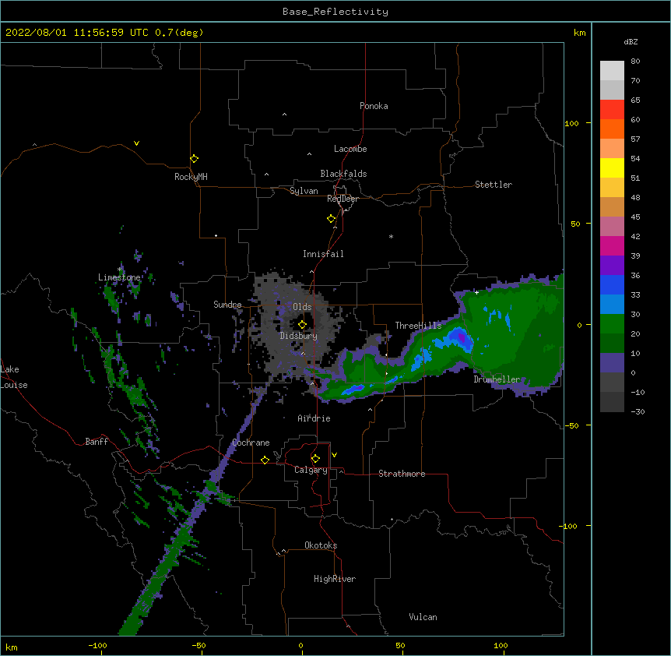
Task: Click the Banff label
Action: 97,442
